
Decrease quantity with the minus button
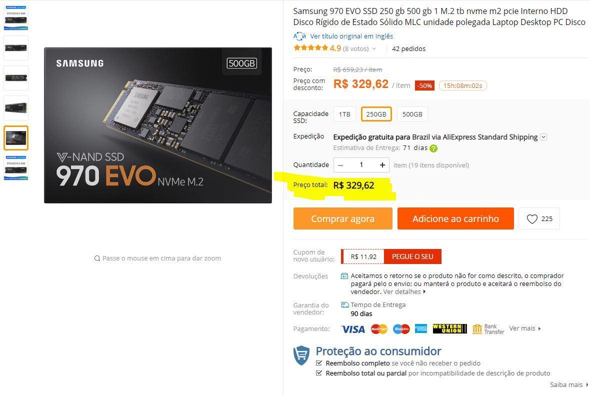[340, 165]
